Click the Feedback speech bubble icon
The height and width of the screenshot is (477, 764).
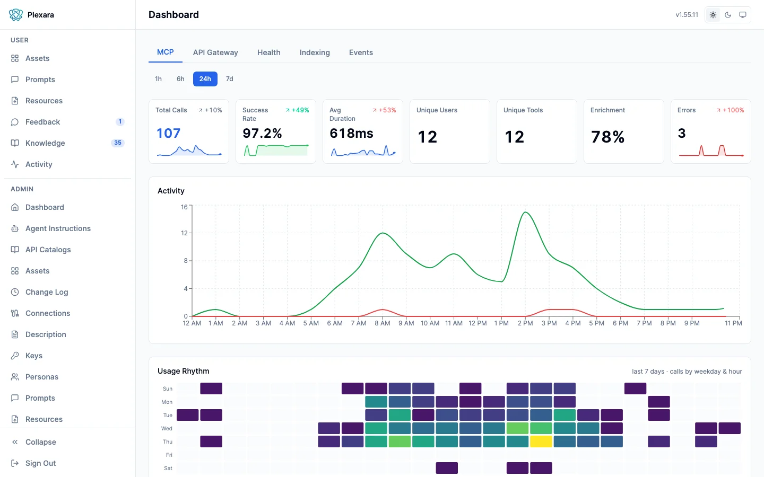[15, 122]
